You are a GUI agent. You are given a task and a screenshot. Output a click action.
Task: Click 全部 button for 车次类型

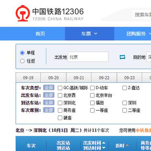click(x=49, y=88)
